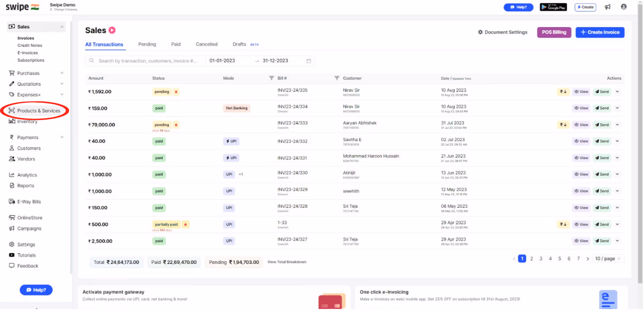Click the Bill # column filter icon
The width and height of the screenshot is (643, 311).
point(337,78)
